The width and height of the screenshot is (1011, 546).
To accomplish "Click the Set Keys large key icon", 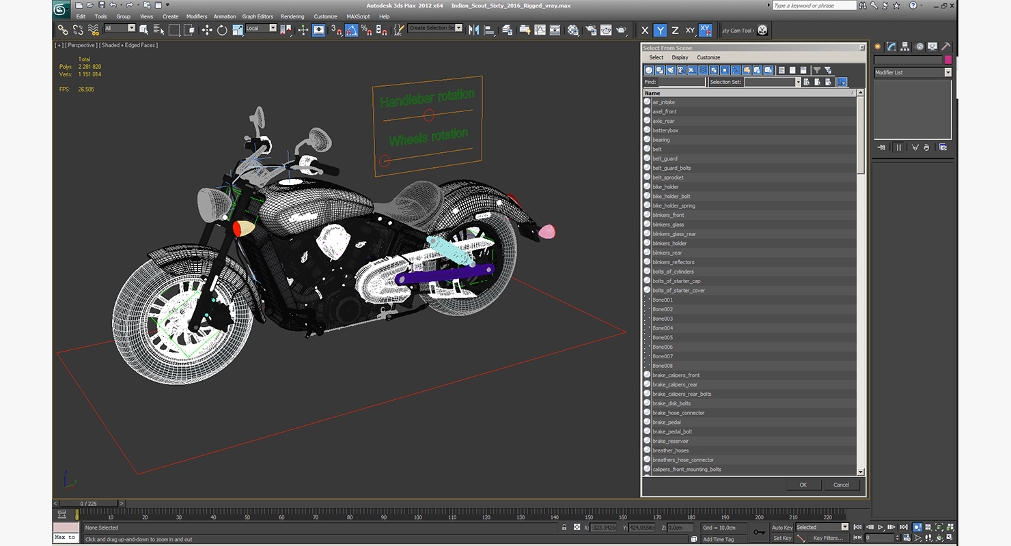I will [758, 532].
